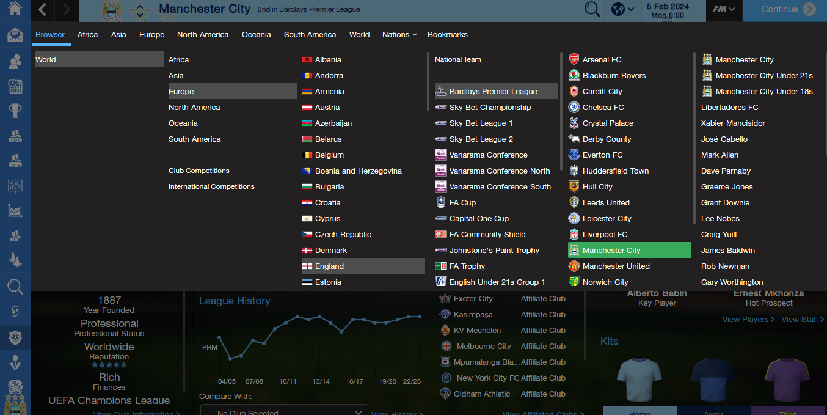
Task: Open the search magnifier in the top bar
Action: pyautogui.click(x=592, y=9)
